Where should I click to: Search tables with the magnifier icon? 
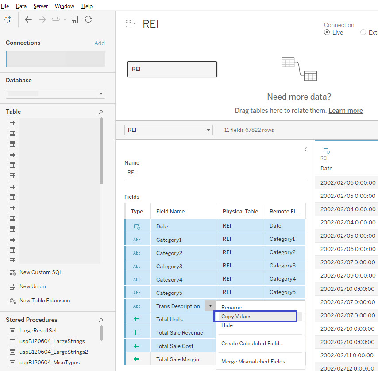click(x=101, y=112)
